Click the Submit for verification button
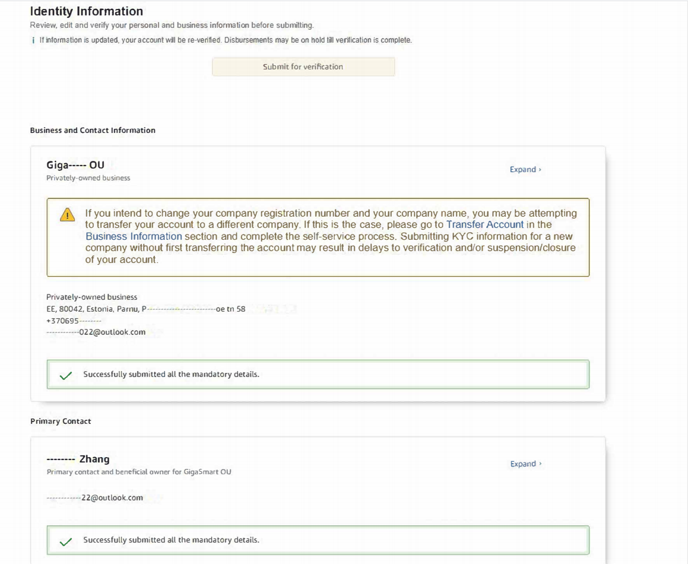Image resolution: width=688 pixels, height=564 pixels. pyautogui.click(x=303, y=67)
